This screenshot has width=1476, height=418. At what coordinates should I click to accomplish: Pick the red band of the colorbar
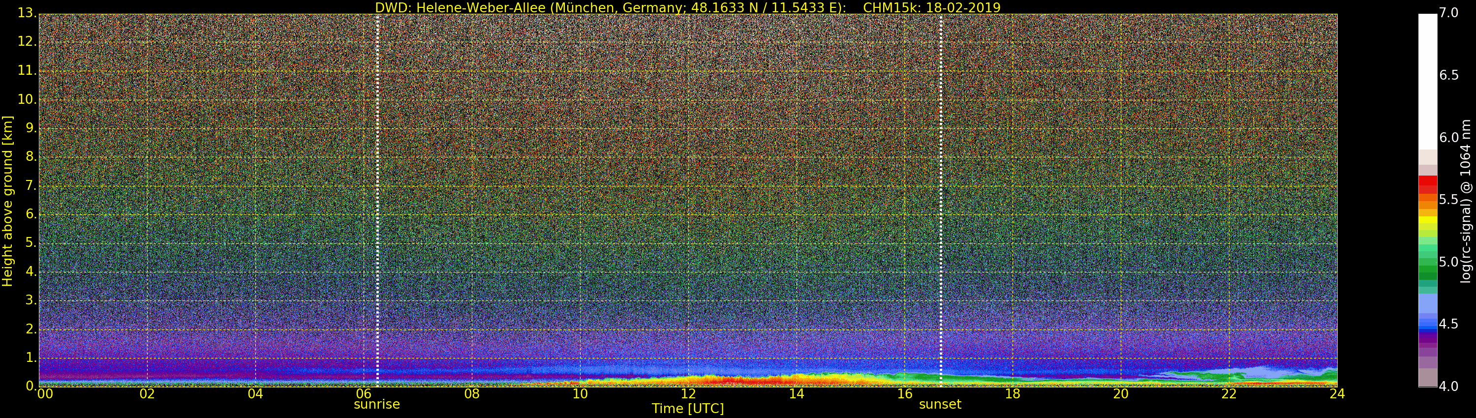1427,184
